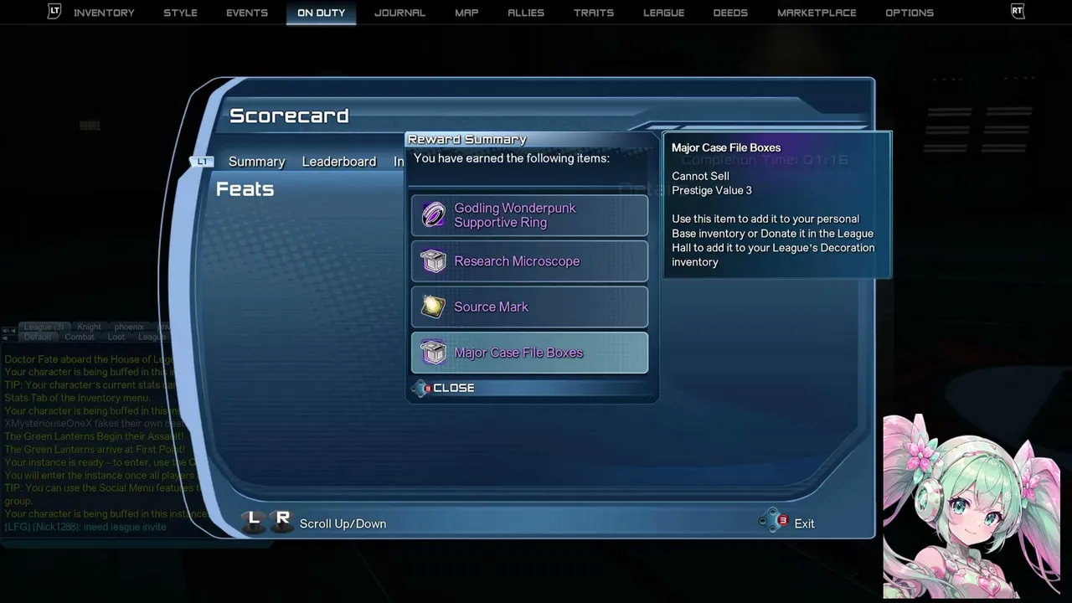View the Allies menu

click(526, 13)
